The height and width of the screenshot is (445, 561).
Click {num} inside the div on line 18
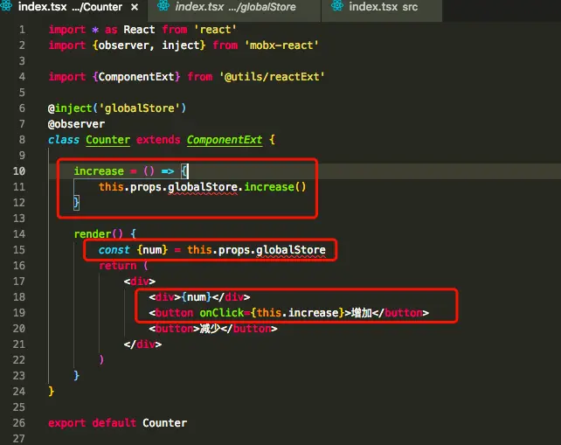[x=197, y=297]
